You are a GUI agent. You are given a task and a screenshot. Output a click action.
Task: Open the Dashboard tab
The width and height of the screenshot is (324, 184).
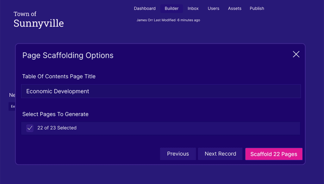145,9
